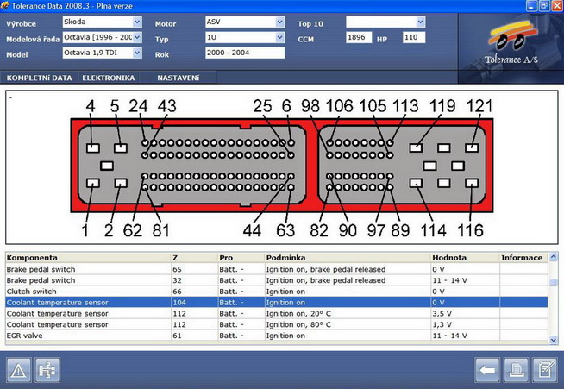
Task: Click the table scrollbar up arrow
Action: click(553, 257)
